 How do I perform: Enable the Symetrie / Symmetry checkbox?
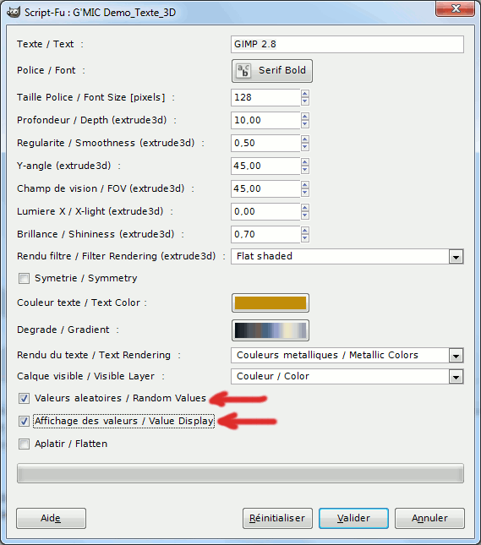click(x=24, y=278)
